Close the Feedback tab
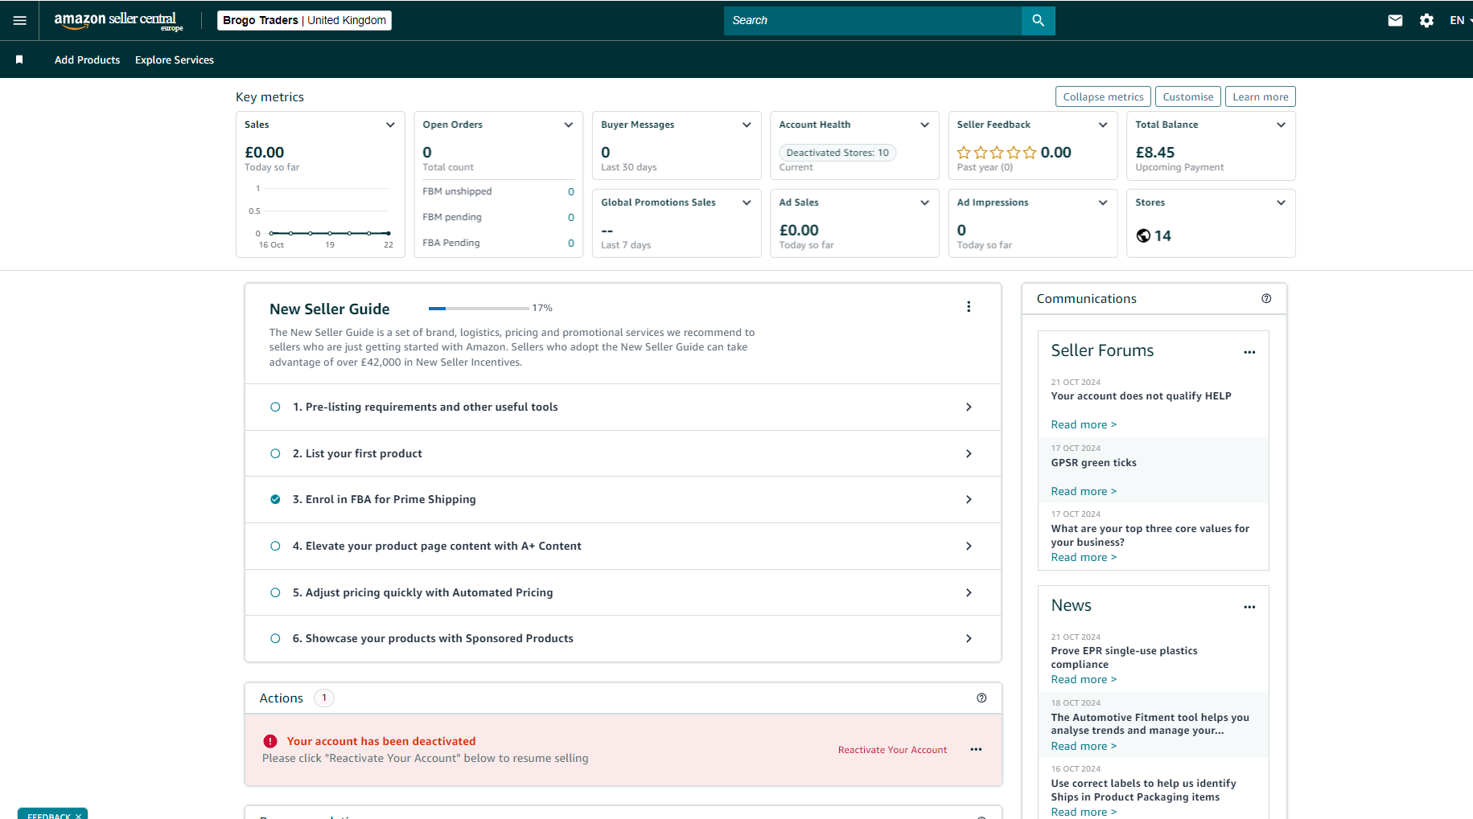 (x=78, y=816)
